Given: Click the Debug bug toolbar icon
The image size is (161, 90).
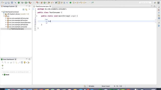Looking at the screenshot, I should click(22, 3).
